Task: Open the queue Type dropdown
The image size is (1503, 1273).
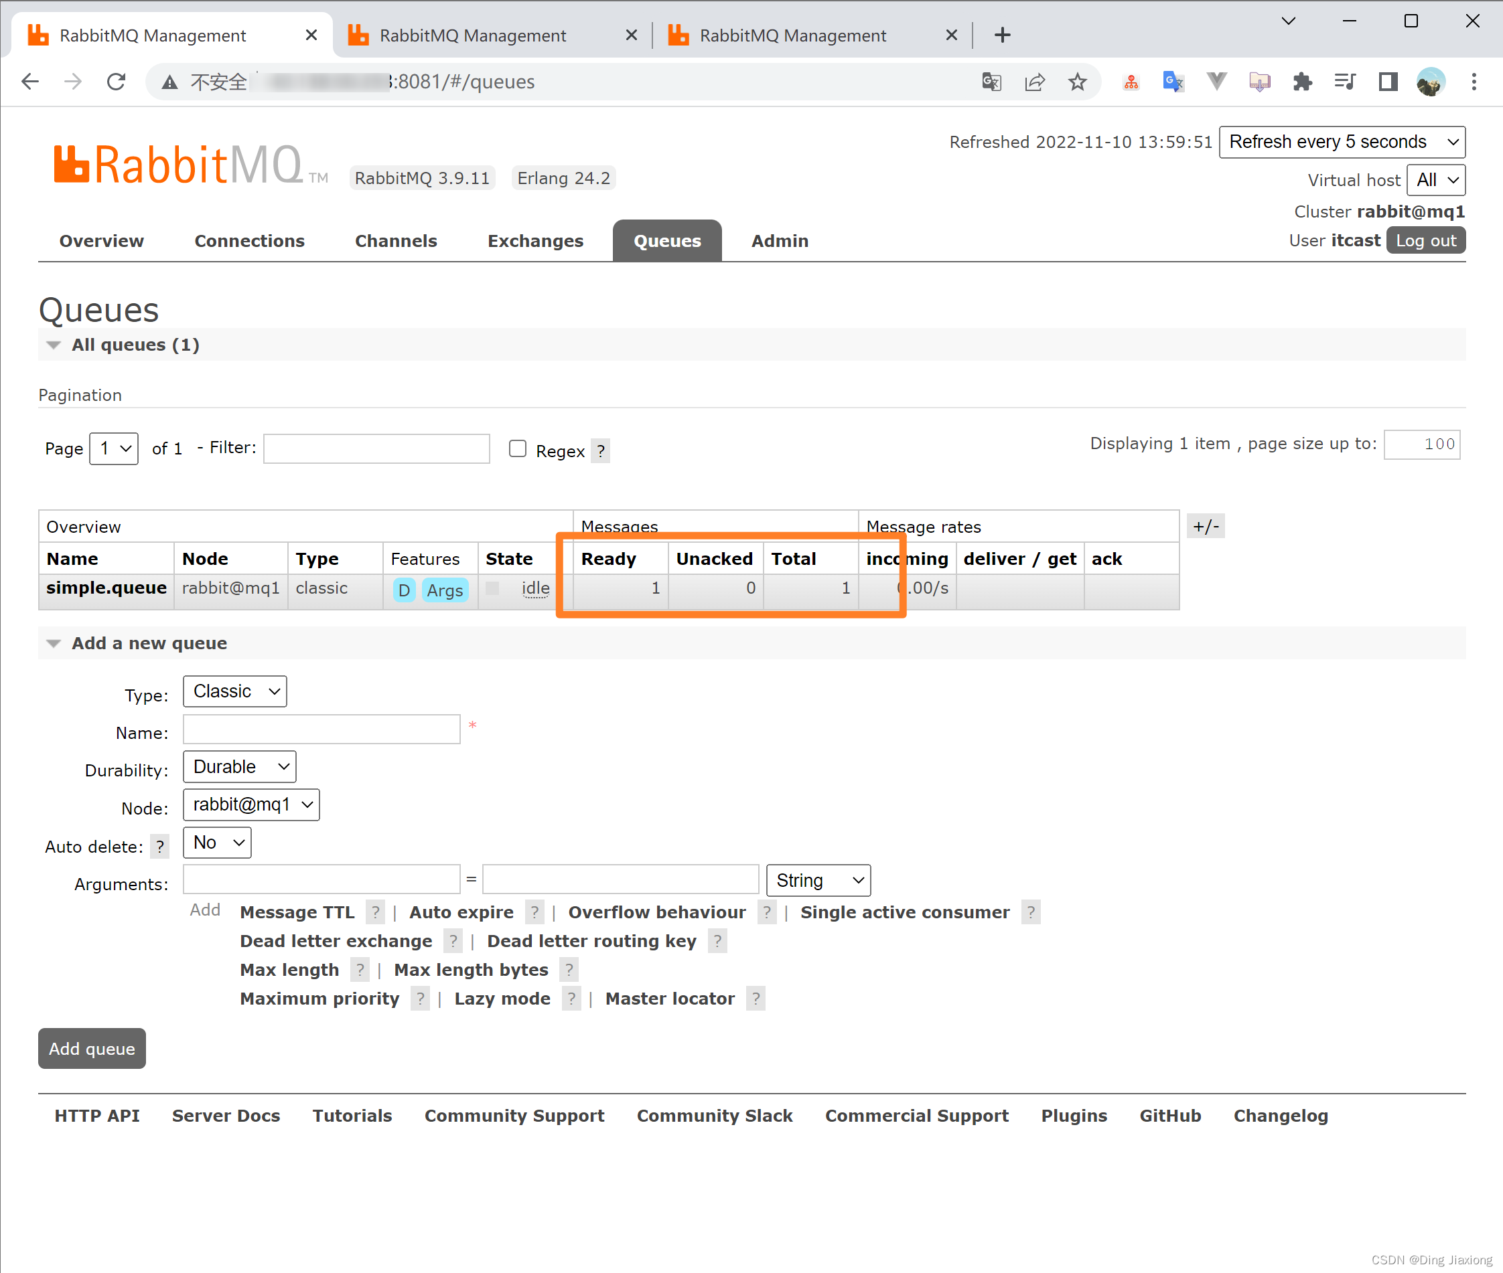Action: [234, 691]
